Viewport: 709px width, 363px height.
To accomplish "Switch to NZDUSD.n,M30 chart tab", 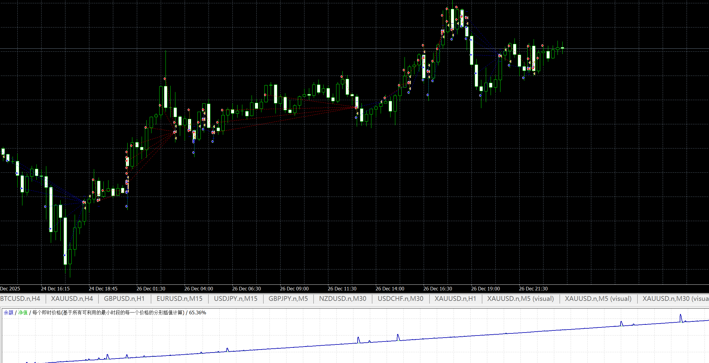I will coord(343,298).
